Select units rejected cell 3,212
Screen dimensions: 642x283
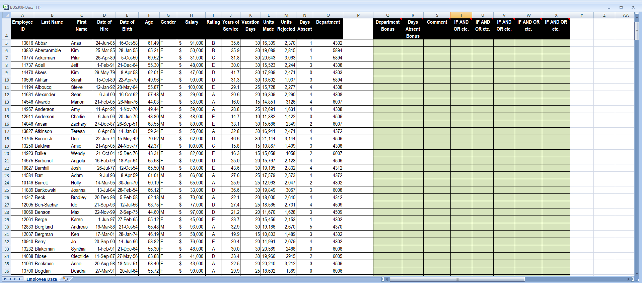[x=286, y=264]
